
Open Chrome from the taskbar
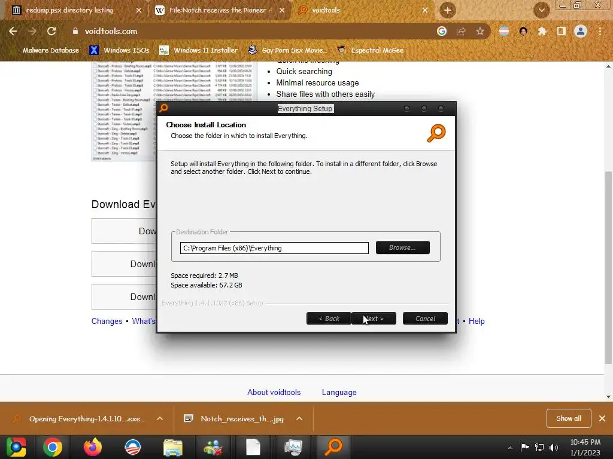[x=53, y=447]
